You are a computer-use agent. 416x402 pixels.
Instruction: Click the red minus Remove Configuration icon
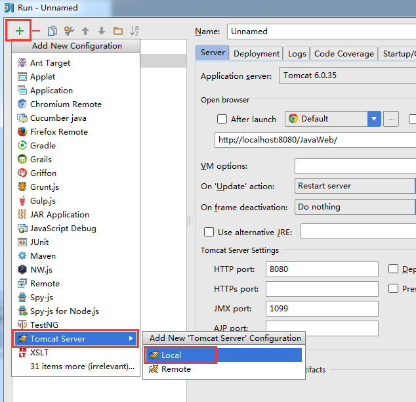coord(36,31)
